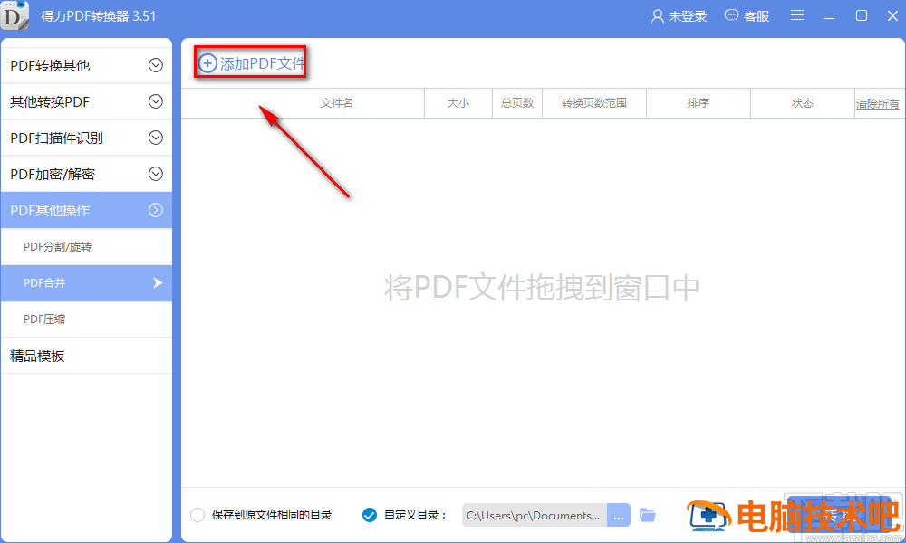Expand the PDF扫描件识别 section chevron
906x543 pixels.
[x=156, y=138]
